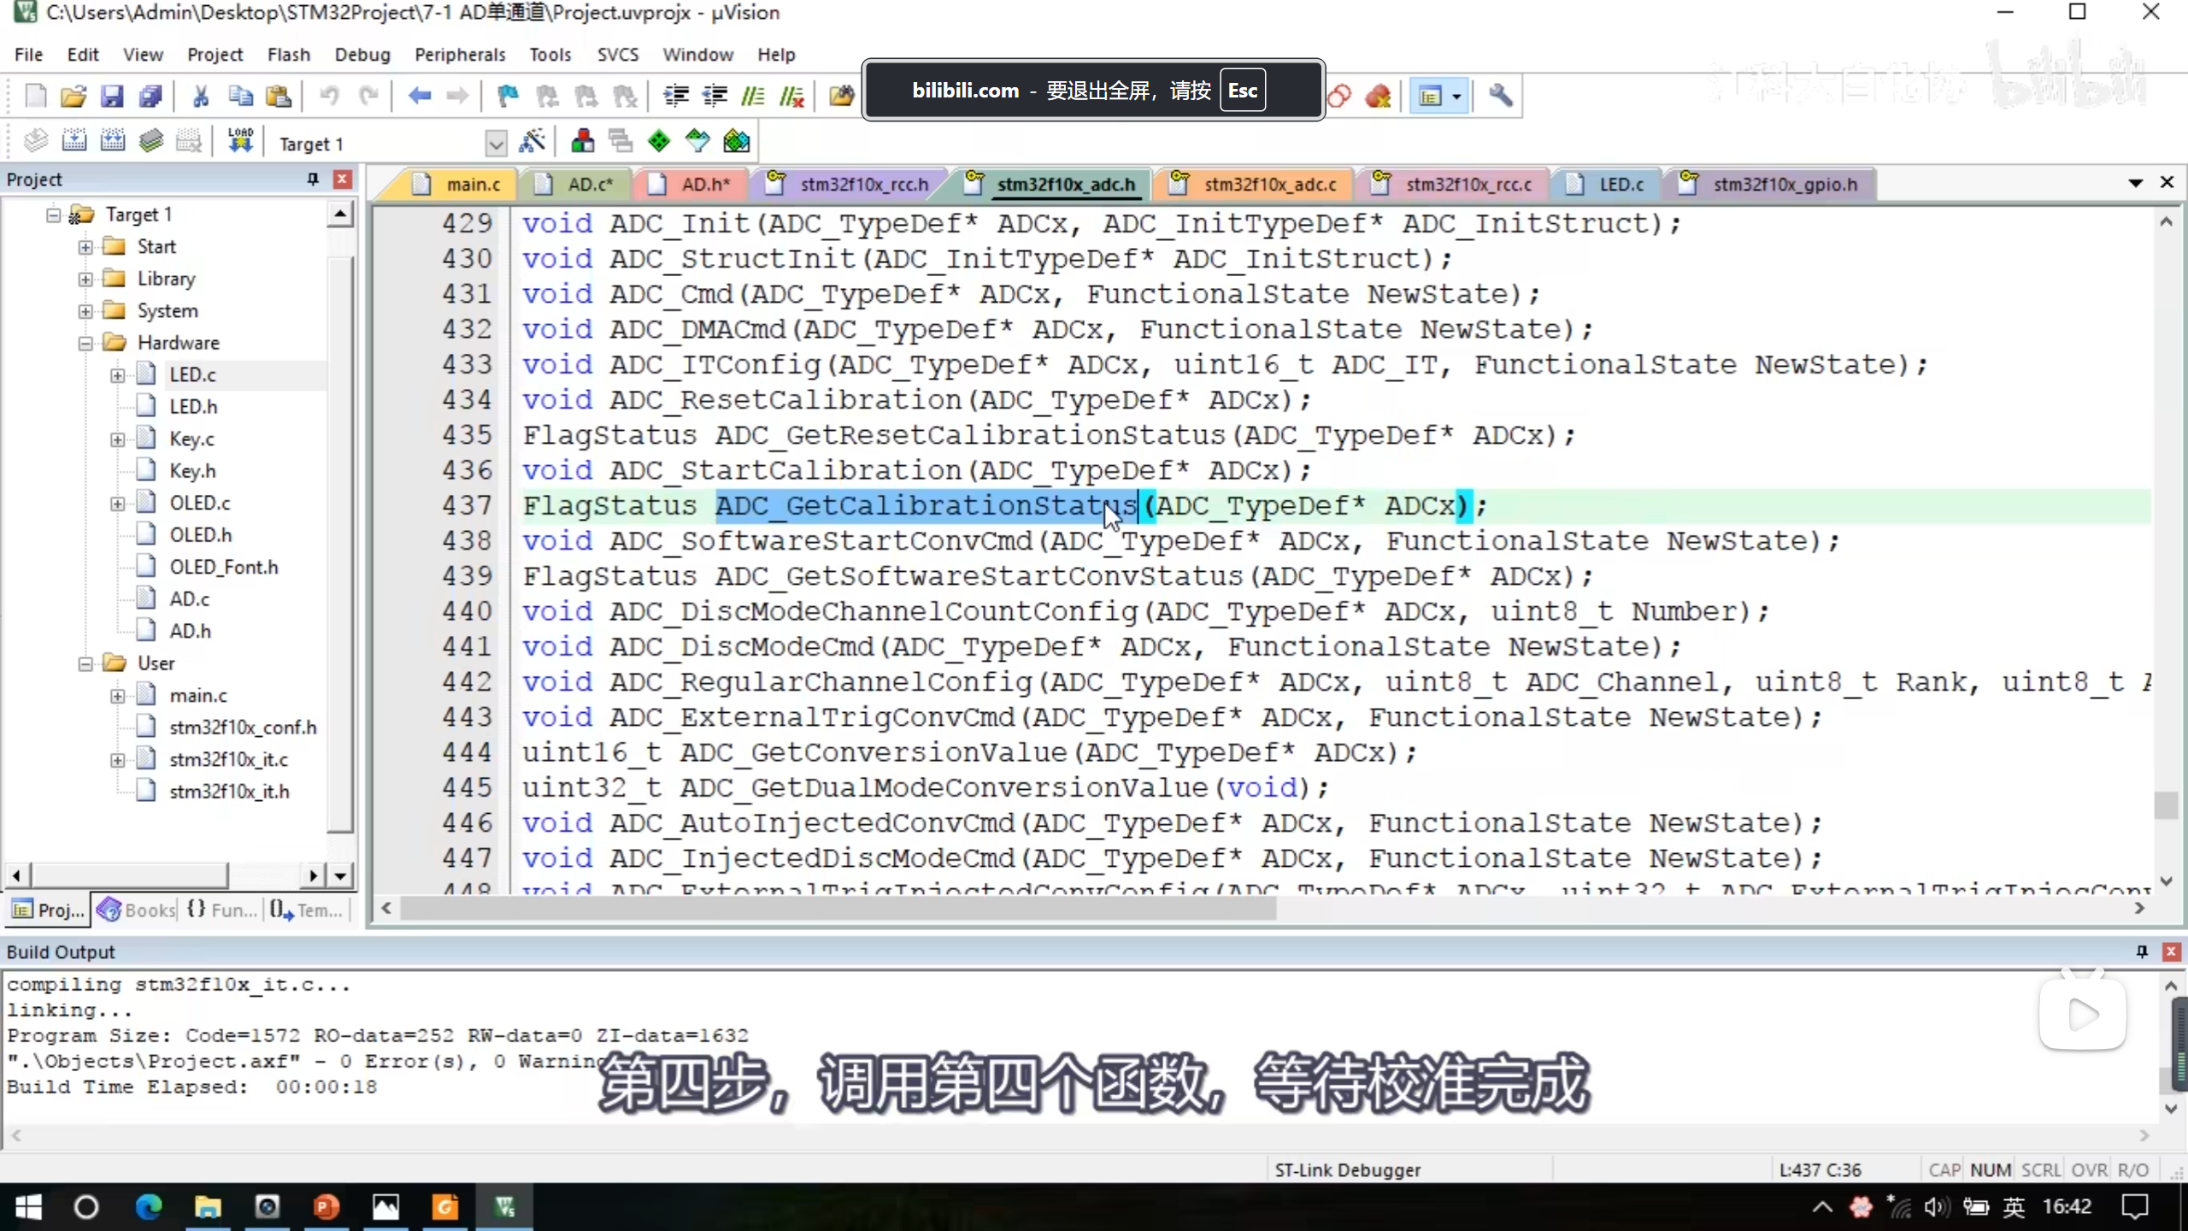Image resolution: width=2188 pixels, height=1231 pixels.
Task: Expand the Library folder
Action: (85, 279)
